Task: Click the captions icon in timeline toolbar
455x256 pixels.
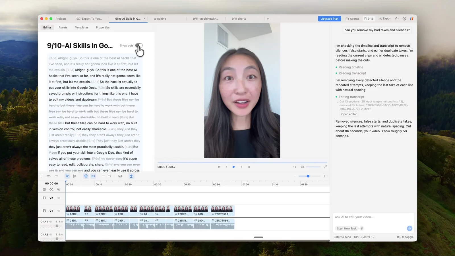Action: (120, 176)
